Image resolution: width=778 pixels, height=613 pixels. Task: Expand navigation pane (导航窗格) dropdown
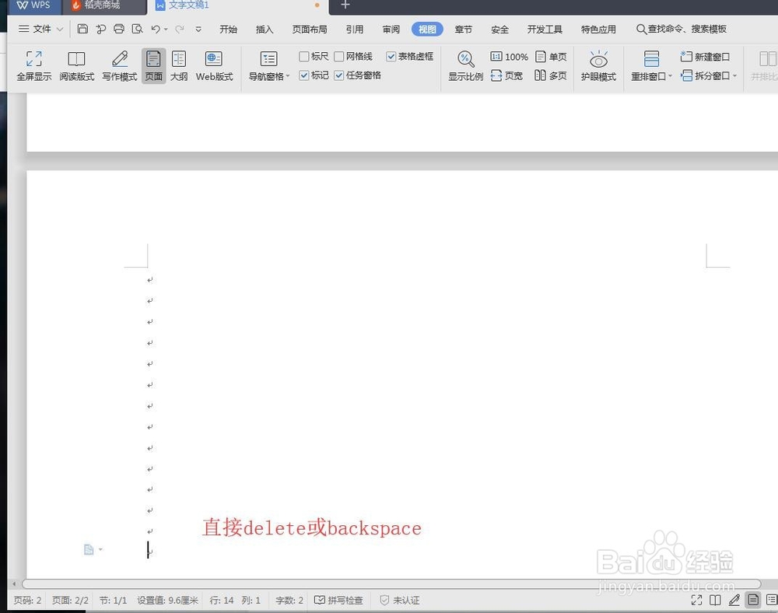tap(288, 76)
